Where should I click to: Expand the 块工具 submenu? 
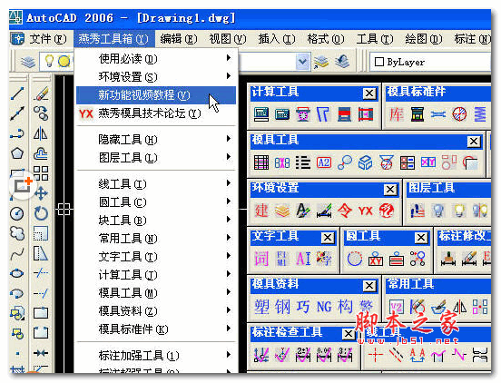pyautogui.click(x=156, y=221)
